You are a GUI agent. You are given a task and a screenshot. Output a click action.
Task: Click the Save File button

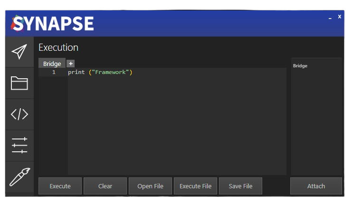(240, 186)
